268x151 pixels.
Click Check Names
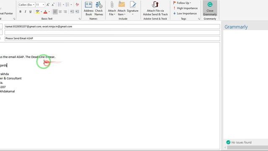pyautogui.click(x=99, y=8)
